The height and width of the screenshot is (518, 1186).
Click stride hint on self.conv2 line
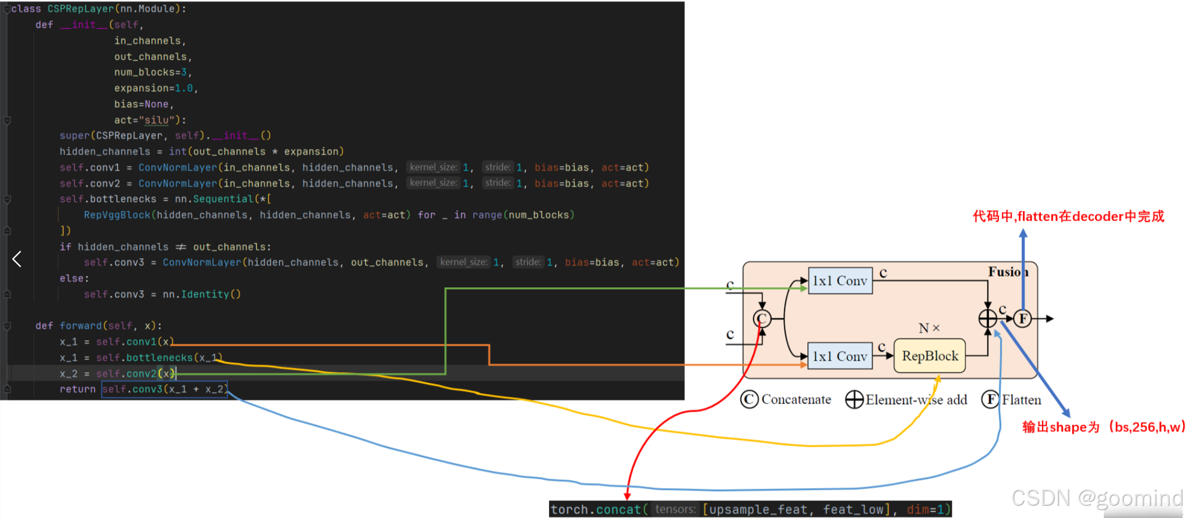[x=498, y=183]
